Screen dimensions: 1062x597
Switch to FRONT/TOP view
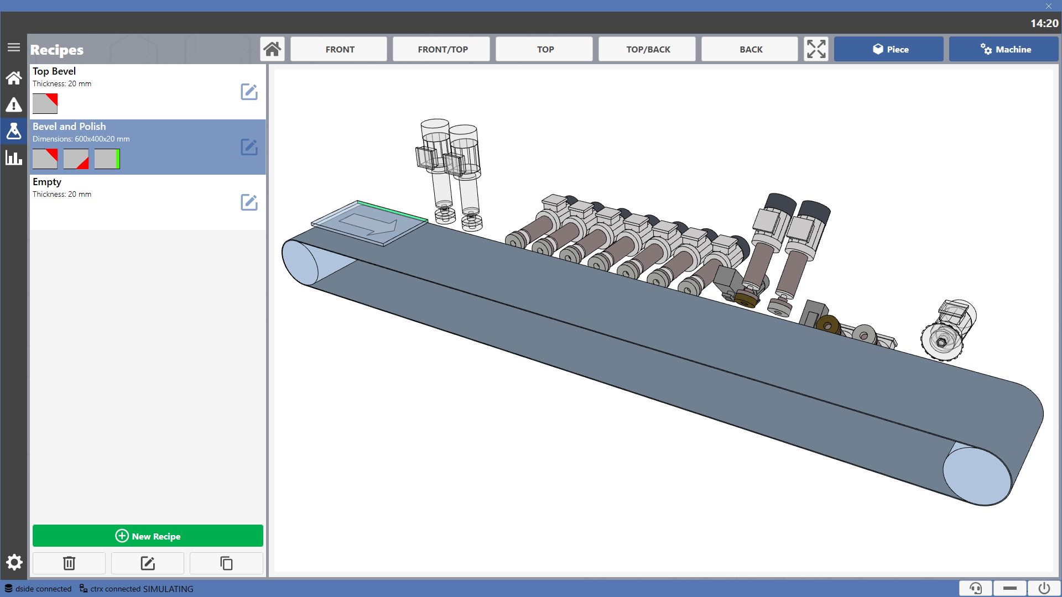441,49
